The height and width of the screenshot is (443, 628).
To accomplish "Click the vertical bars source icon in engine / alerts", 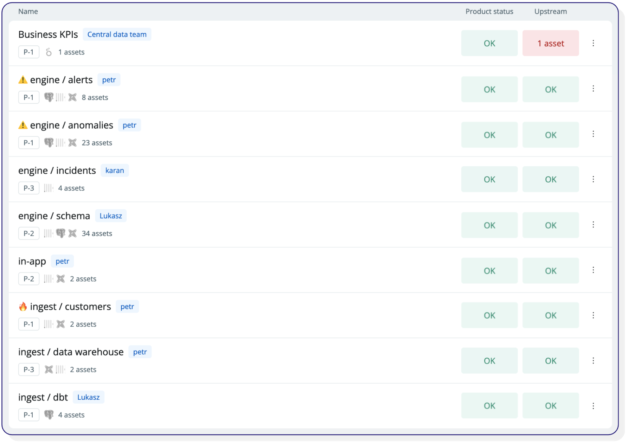I will 60,97.
